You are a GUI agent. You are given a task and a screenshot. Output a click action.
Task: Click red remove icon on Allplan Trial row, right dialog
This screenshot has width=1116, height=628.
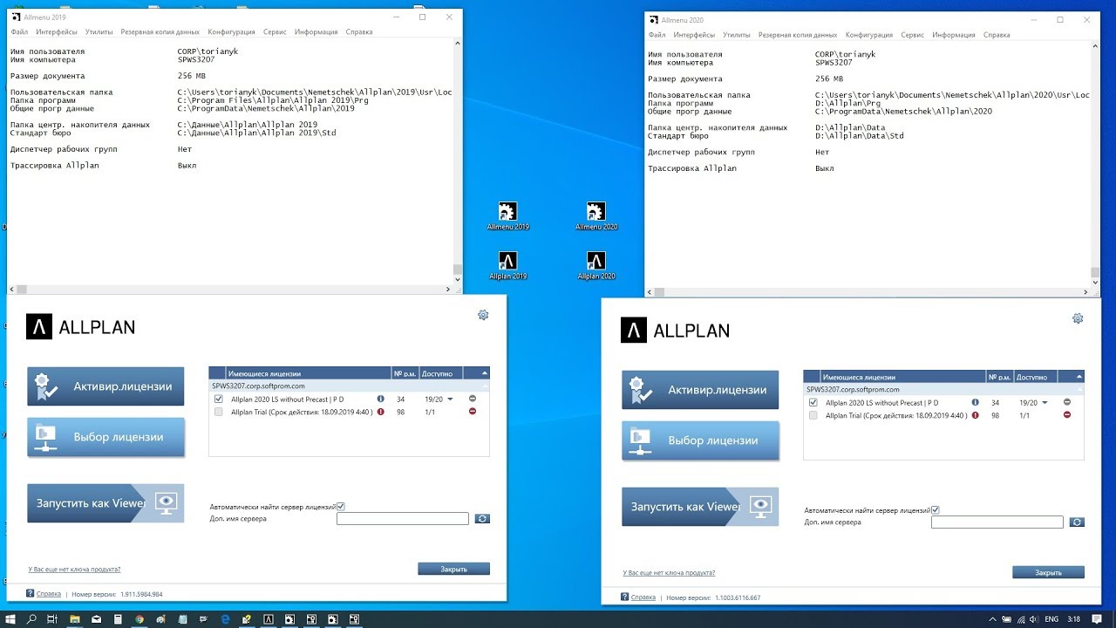(1067, 415)
